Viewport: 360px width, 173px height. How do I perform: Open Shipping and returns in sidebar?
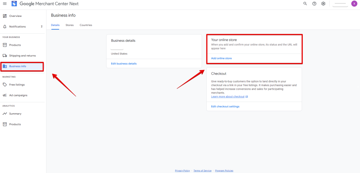pos(22,56)
